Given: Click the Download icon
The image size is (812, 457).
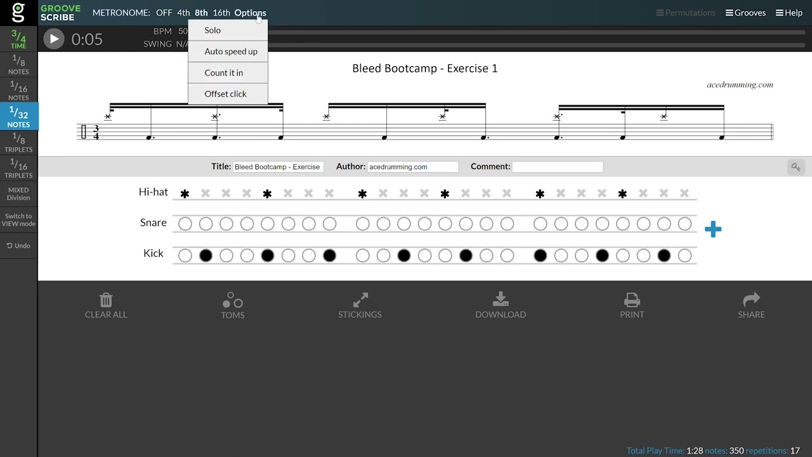Looking at the screenshot, I should pos(501,300).
